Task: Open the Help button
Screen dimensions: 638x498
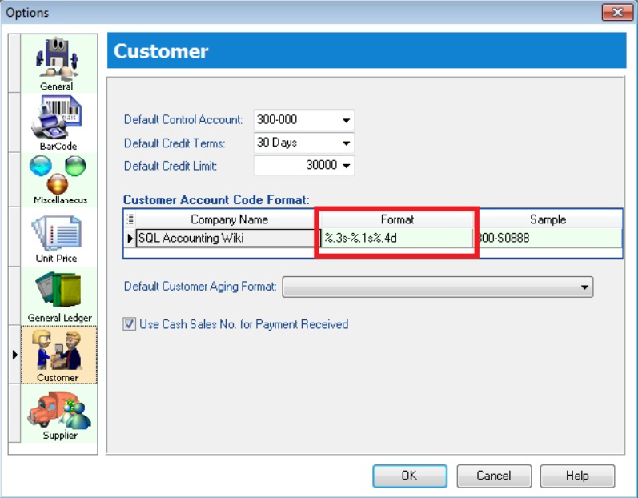Action: [x=577, y=476]
